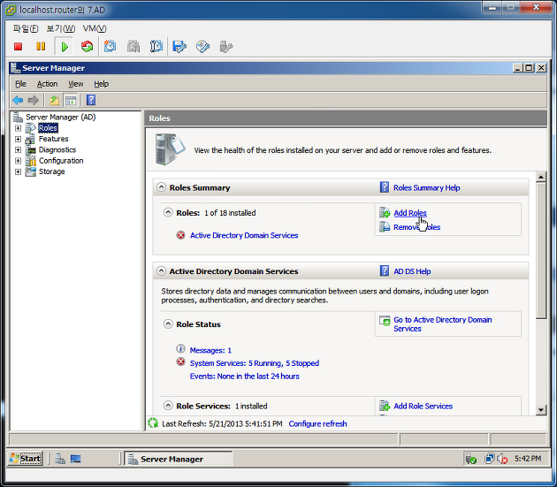Viewport: 557px width, 487px height.
Task: Click the Server Manager taskbar button
Action: point(179,459)
